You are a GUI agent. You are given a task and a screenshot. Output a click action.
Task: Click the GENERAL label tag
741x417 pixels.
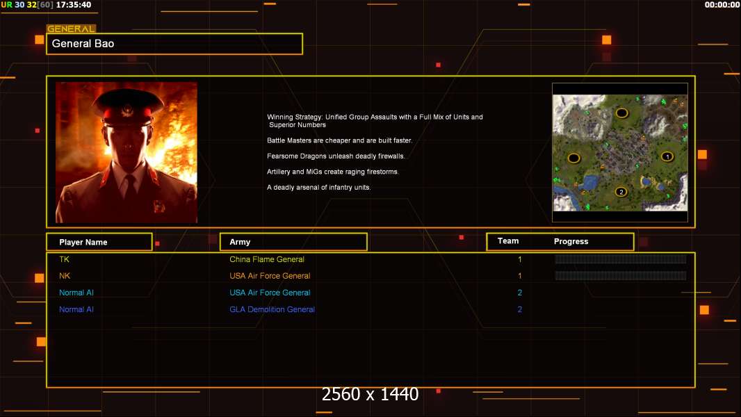(x=72, y=28)
